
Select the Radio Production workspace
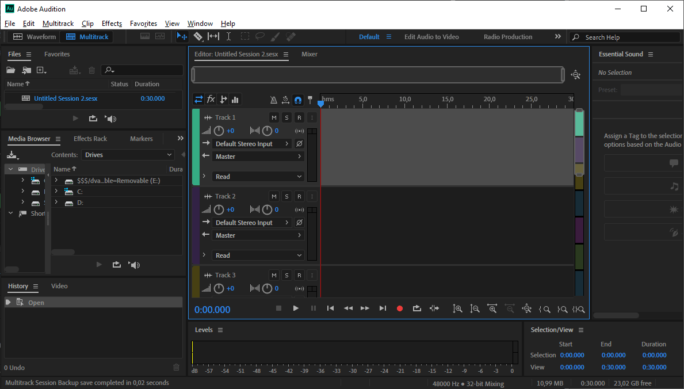tap(508, 37)
